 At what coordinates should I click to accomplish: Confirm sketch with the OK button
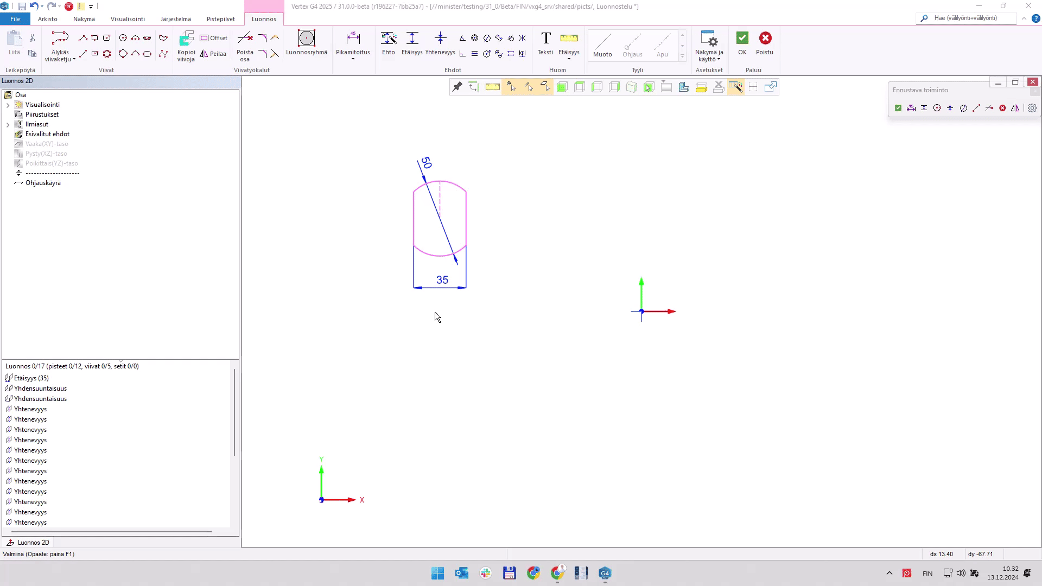[742, 39]
